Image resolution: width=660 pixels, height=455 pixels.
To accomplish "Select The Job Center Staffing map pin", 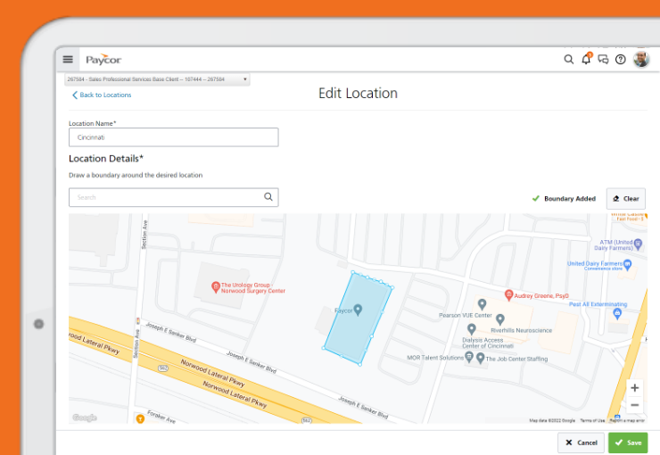I will 480,358.
